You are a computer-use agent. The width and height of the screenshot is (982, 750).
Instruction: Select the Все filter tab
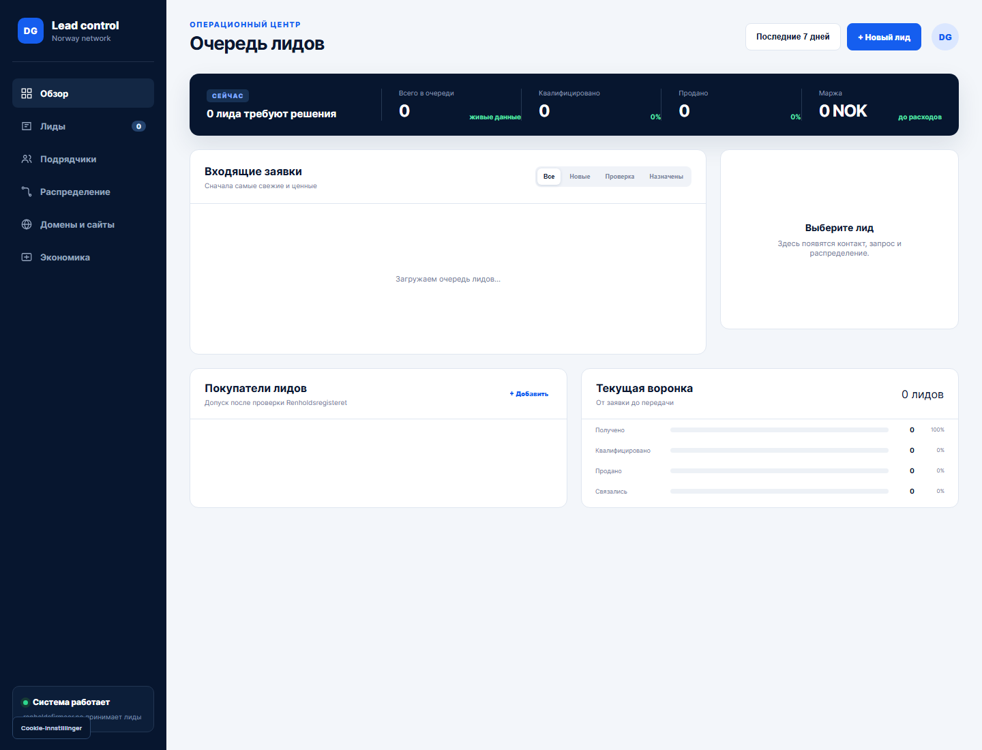tap(549, 177)
